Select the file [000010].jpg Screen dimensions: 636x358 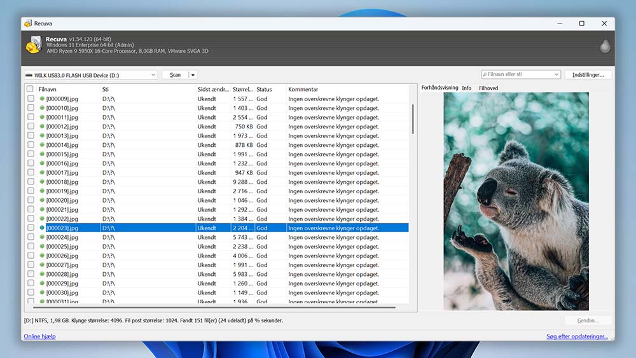point(62,108)
